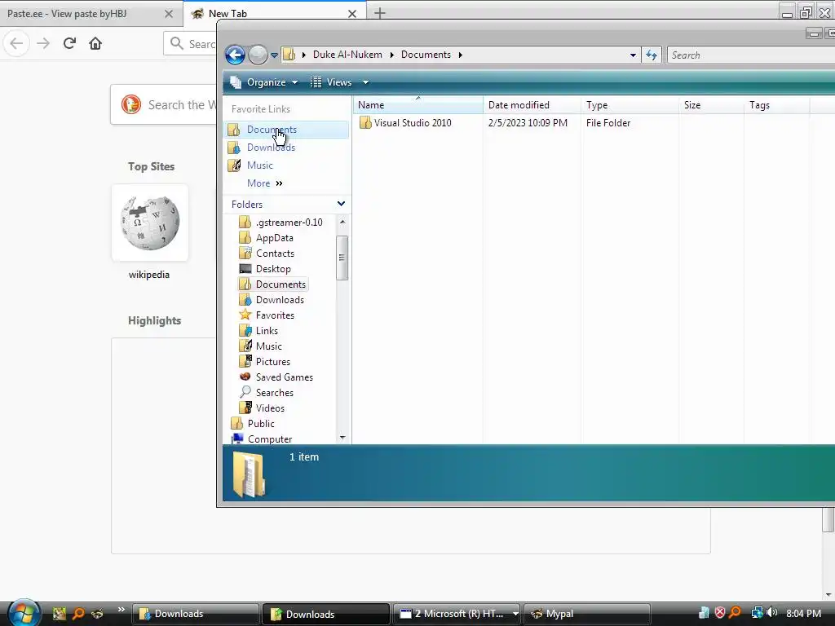Launch Mypal raccoon quick launch icon
This screenshot has height=626, width=835.
[97, 614]
